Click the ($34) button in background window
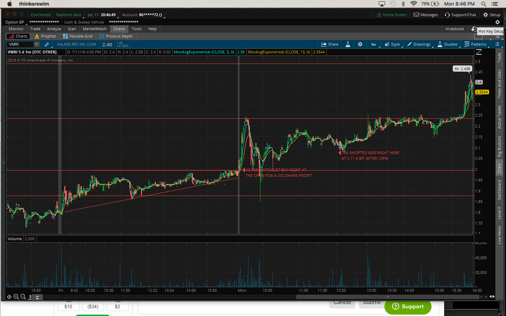This screenshot has height=316, width=506. tap(93, 306)
